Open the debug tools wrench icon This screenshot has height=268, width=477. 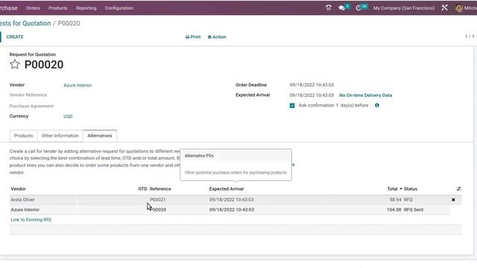(444, 8)
